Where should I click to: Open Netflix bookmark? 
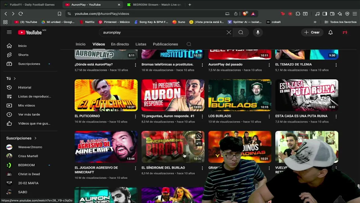click(87, 22)
